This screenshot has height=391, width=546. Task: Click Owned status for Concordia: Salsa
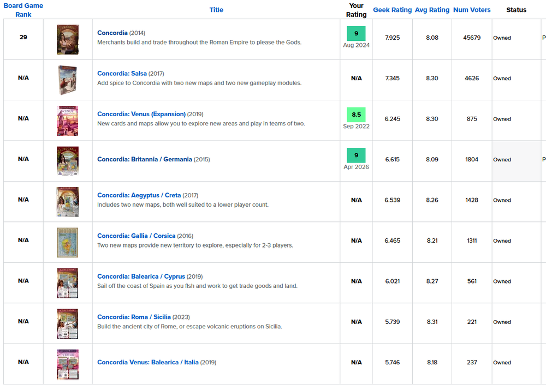pyautogui.click(x=502, y=79)
